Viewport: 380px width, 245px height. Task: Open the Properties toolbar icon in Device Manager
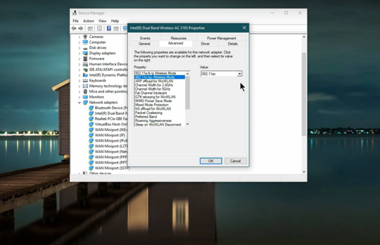click(x=99, y=29)
